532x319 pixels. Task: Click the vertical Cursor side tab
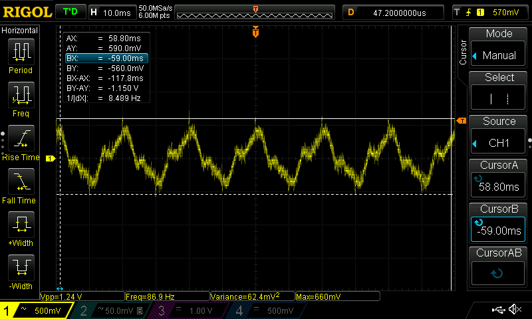(x=464, y=52)
